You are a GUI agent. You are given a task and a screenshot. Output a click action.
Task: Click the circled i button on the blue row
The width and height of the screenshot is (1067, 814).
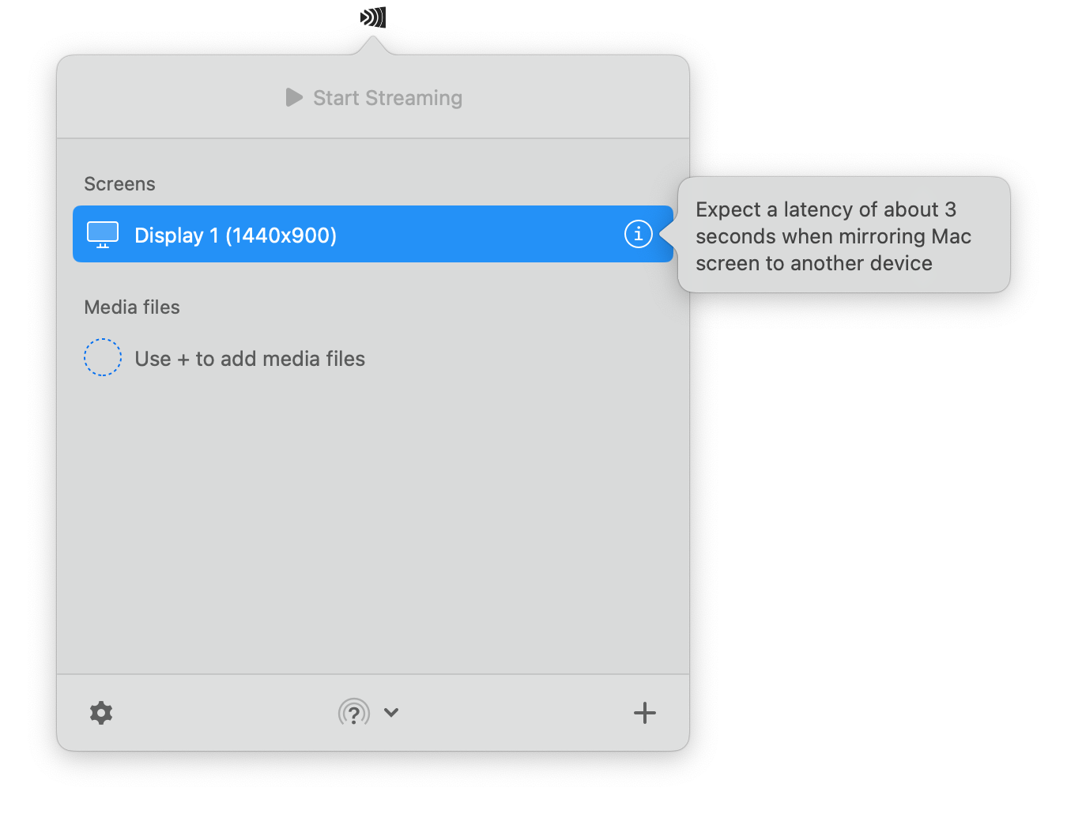(638, 234)
